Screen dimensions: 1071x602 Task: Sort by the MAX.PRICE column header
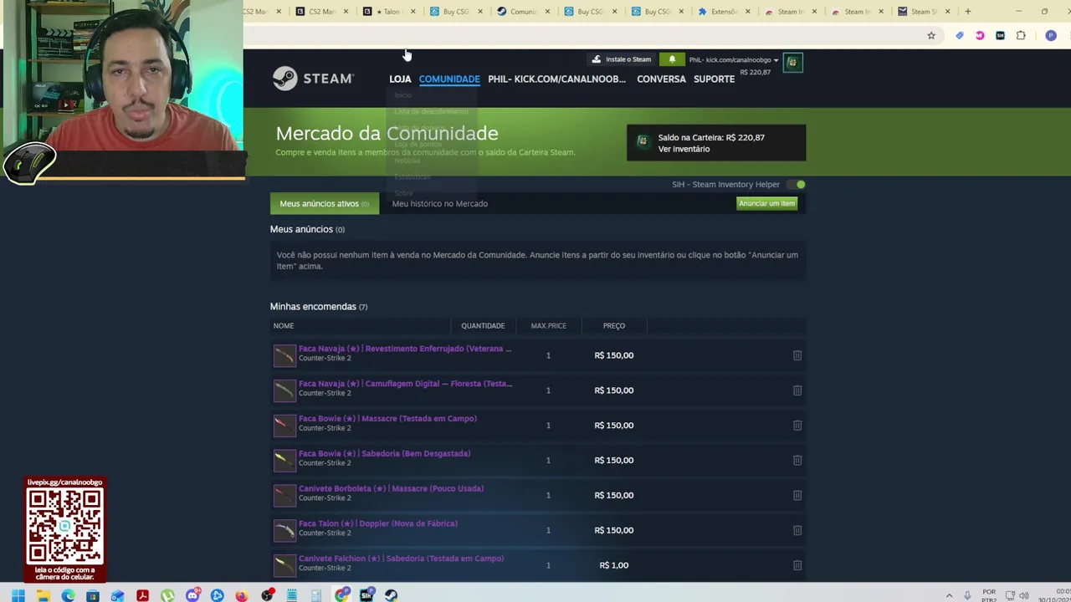548,325
